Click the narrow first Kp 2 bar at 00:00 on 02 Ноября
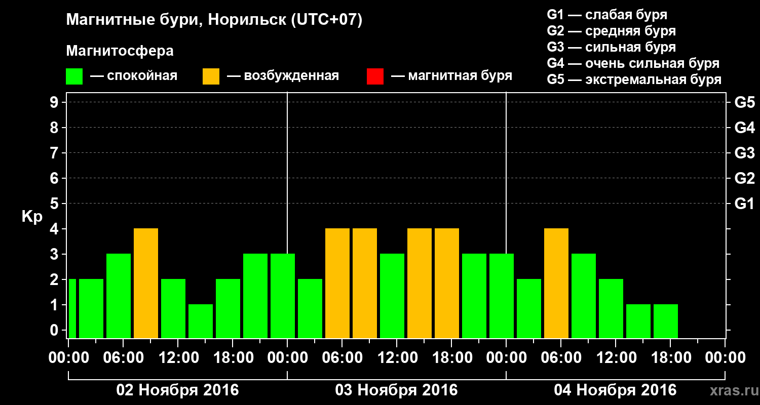The height and width of the screenshot is (405, 760). [x=72, y=308]
